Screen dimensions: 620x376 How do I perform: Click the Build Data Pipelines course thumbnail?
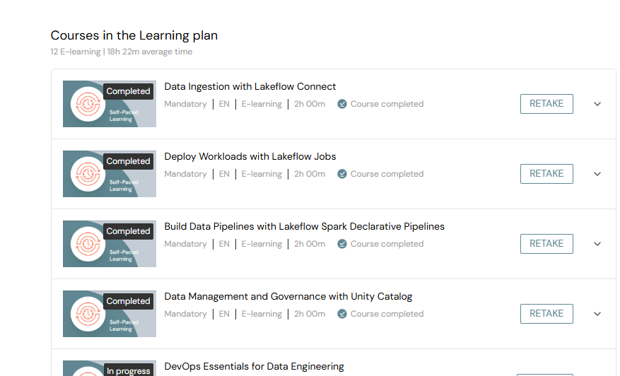[109, 244]
